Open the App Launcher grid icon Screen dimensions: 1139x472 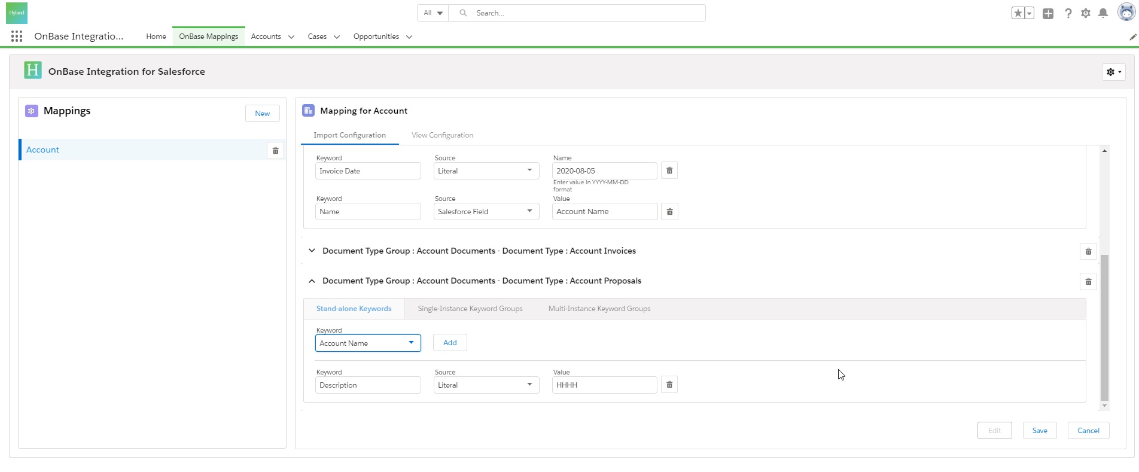[x=17, y=36]
